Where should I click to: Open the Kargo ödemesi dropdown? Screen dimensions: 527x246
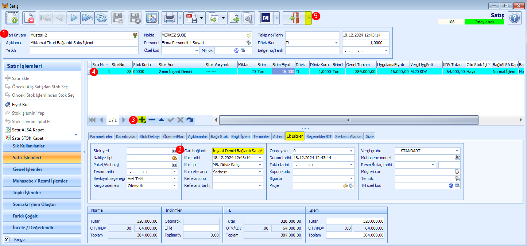coord(174,185)
